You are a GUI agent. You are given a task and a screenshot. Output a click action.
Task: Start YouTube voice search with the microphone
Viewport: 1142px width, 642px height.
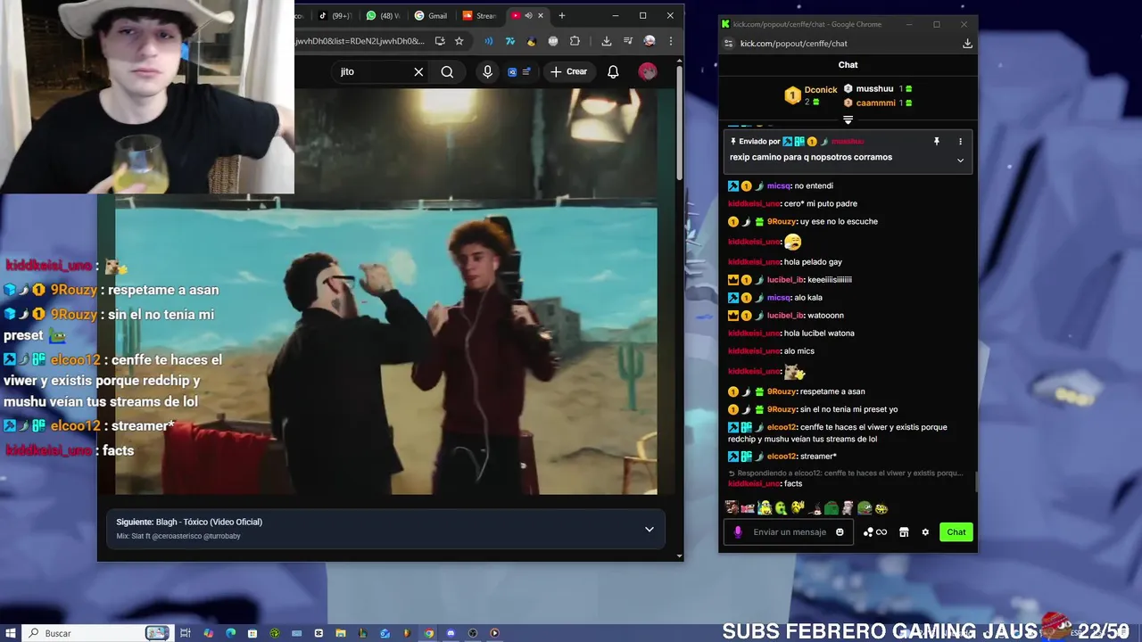coord(487,71)
